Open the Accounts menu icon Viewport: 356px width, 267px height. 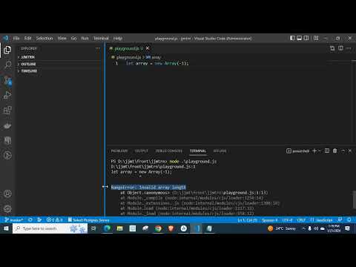coord(7,194)
